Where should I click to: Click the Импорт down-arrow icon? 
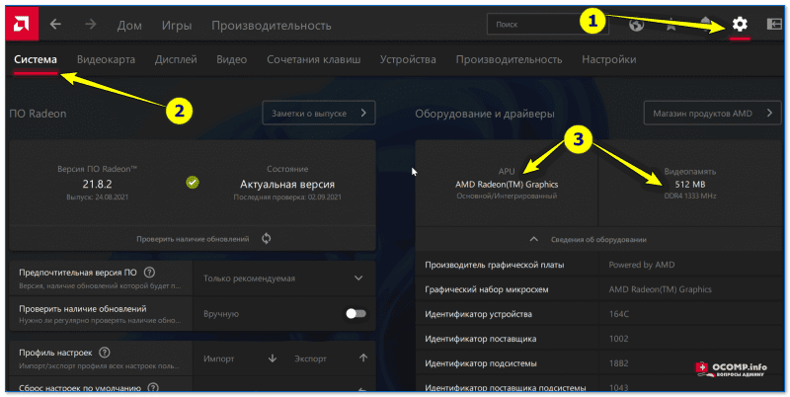pyautogui.click(x=273, y=358)
